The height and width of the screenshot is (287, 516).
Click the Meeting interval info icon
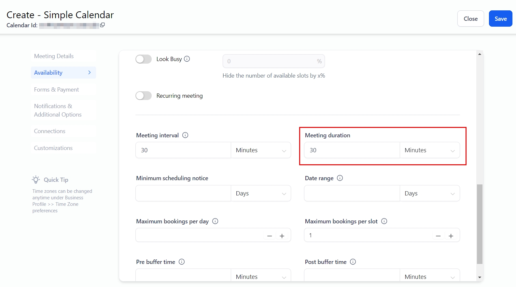point(185,135)
